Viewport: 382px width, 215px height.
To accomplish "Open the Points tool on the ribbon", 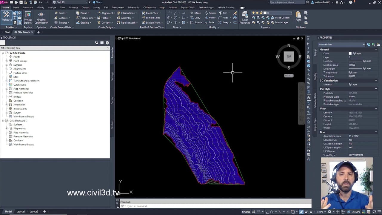I will [x=61, y=13].
